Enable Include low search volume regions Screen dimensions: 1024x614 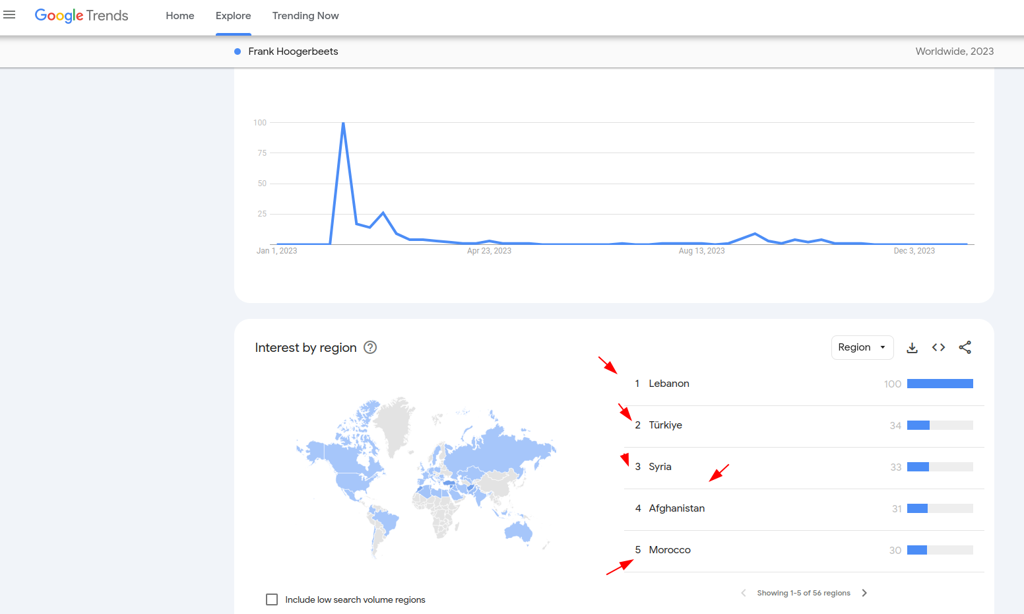(272, 599)
